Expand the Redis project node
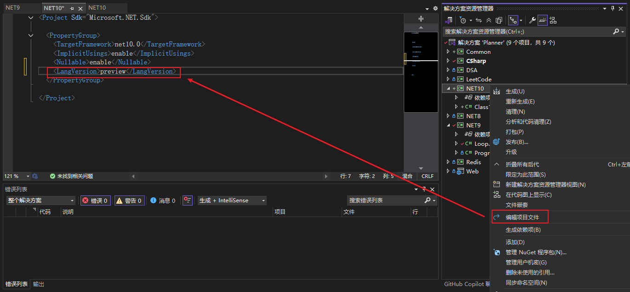 pos(448,162)
